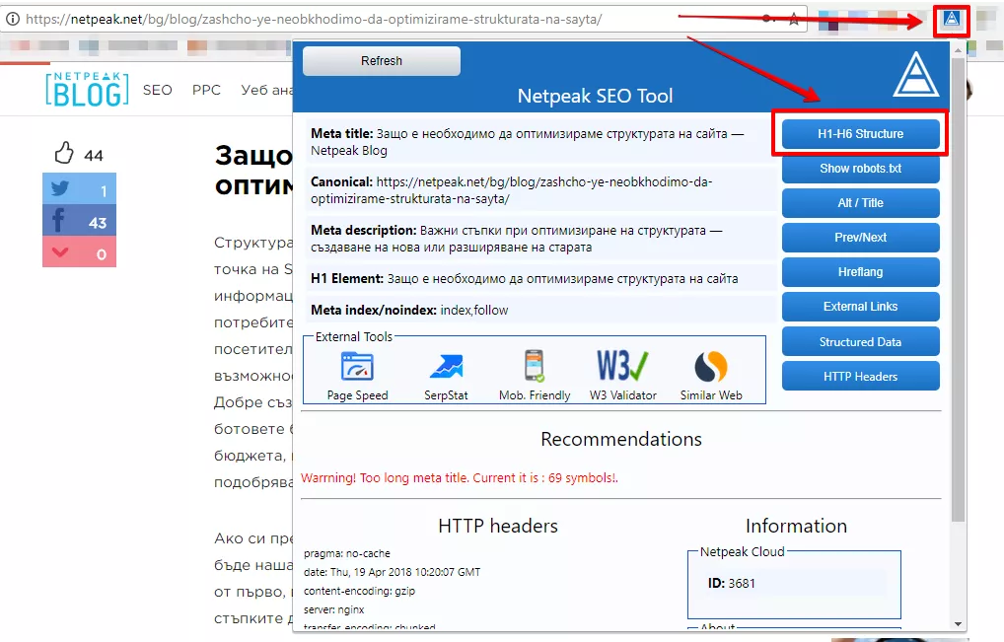1004x642 pixels.
Task: Select the Meta description text
Action: [x=516, y=238]
